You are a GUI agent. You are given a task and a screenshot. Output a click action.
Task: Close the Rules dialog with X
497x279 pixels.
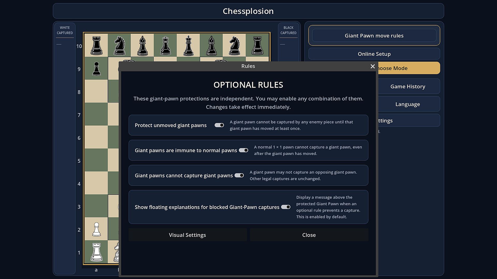[372, 66]
